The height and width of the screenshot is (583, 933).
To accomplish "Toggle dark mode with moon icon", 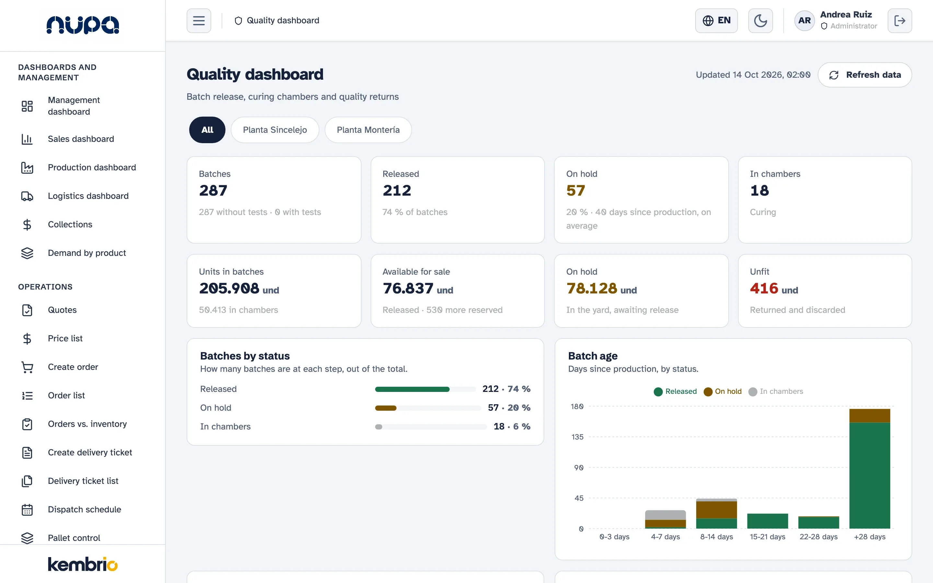I will (x=760, y=20).
